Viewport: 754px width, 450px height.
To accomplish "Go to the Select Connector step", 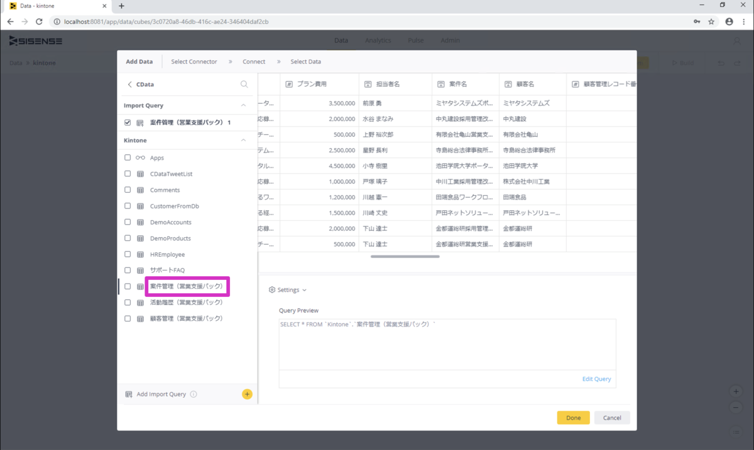I will point(194,62).
